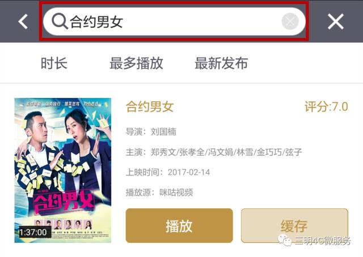This screenshot has height=257, width=363.
Task: Select the cast list starting 郑秀文
Action: coord(226,152)
